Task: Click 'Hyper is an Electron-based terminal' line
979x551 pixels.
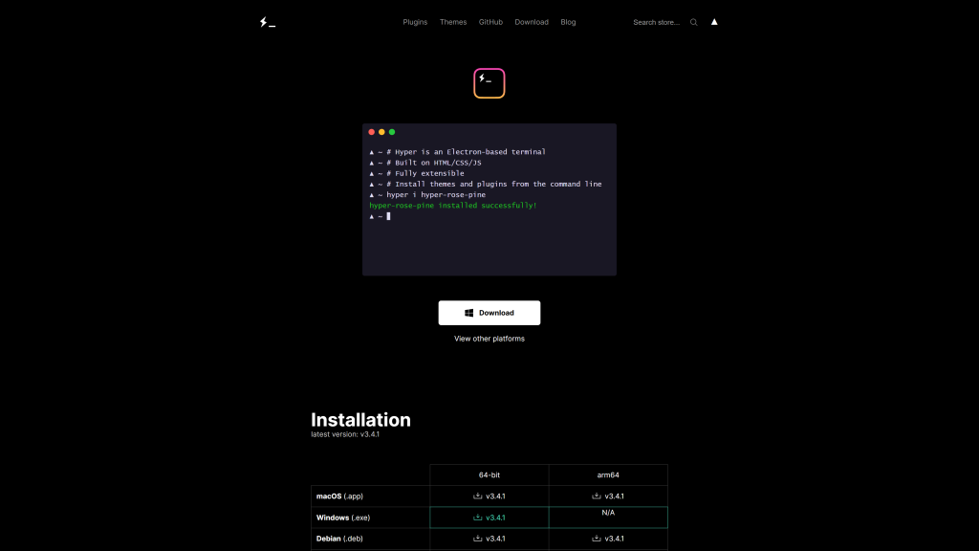Action: point(458,152)
